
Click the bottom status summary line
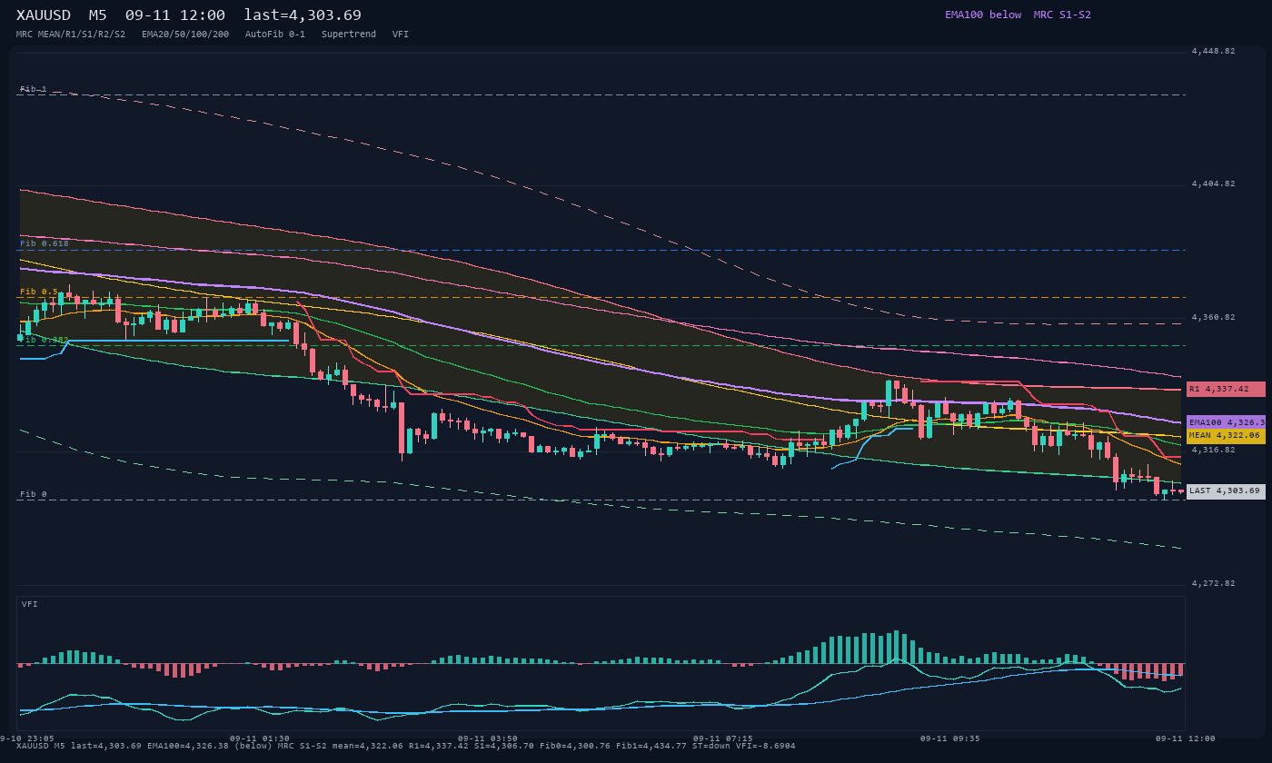pyautogui.click(x=406, y=746)
